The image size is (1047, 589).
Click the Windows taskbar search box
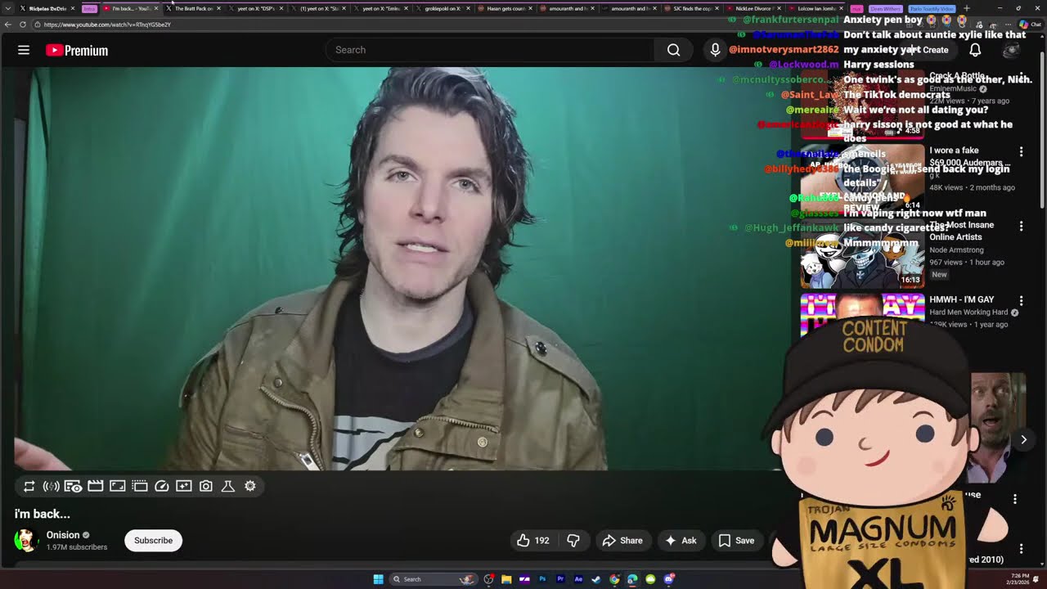[x=434, y=579]
